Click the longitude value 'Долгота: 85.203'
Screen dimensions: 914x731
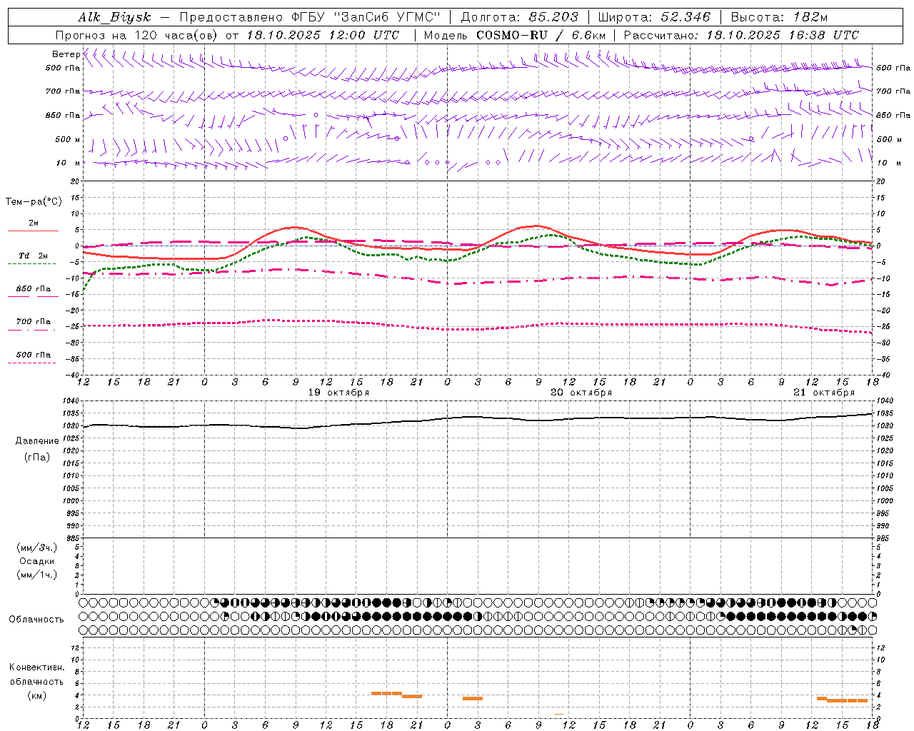[519, 18]
